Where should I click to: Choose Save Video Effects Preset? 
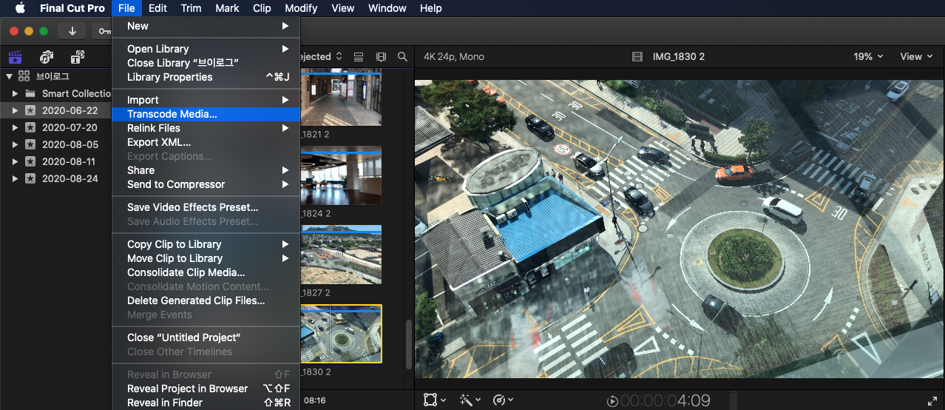[206, 207]
